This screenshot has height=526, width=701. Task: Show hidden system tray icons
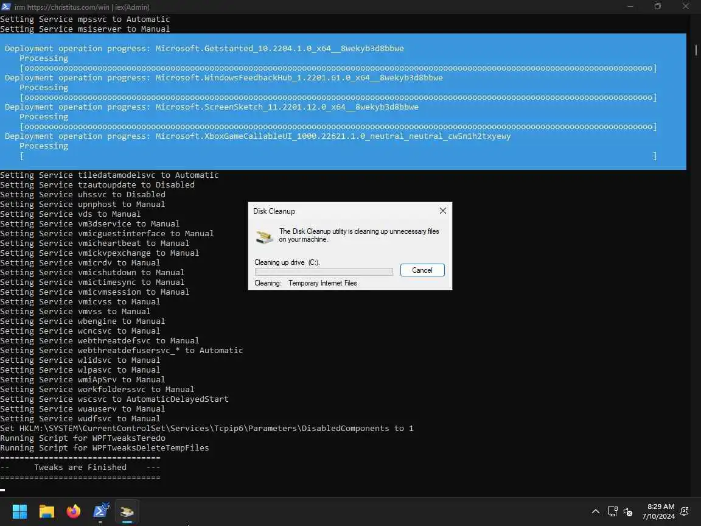click(596, 511)
